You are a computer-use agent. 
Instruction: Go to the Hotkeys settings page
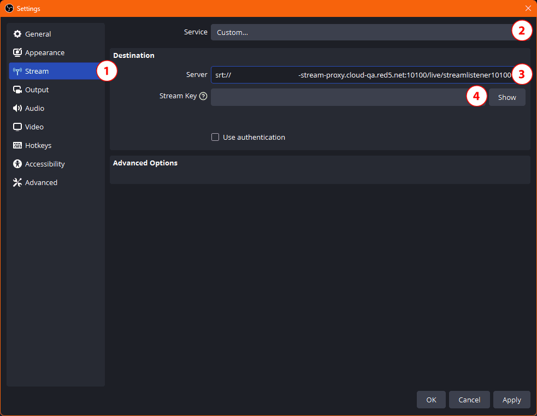[56, 145]
